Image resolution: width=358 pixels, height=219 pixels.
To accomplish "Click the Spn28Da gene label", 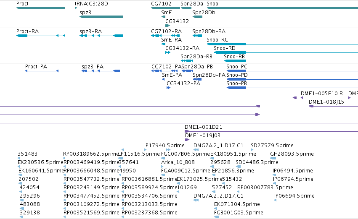I will pos(192,4).
